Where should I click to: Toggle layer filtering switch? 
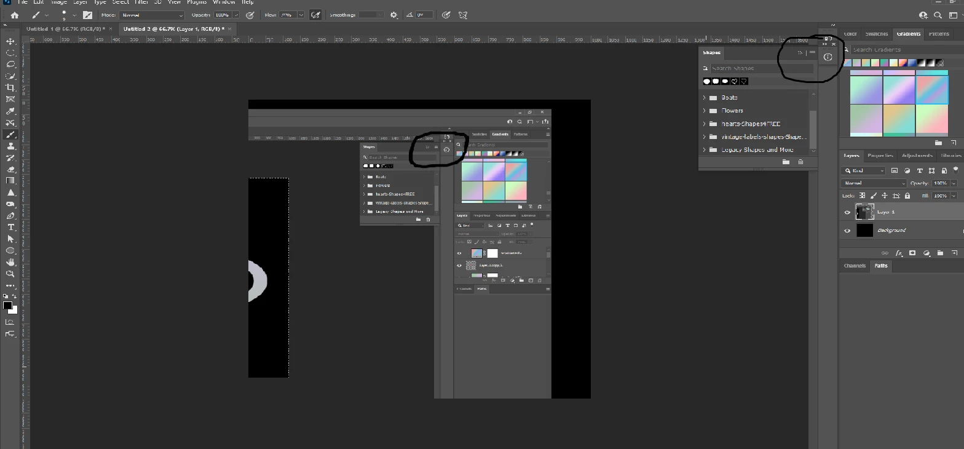957,170
